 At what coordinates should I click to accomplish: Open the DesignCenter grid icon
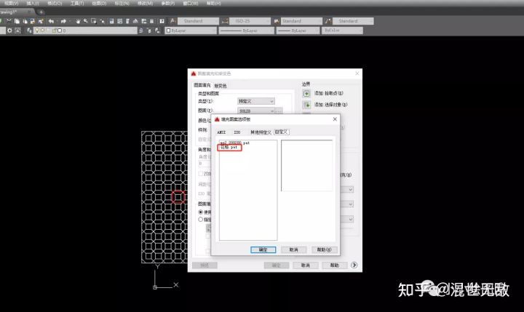[119, 21]
